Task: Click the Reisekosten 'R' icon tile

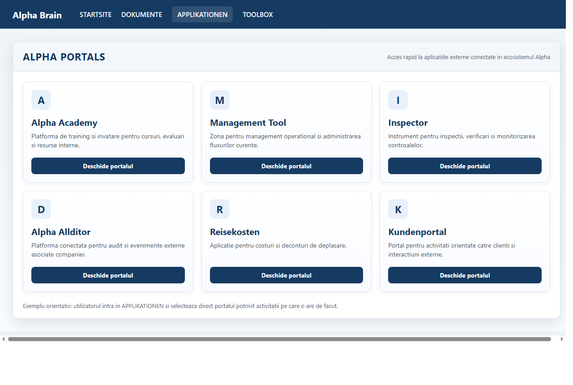Action: pos(220,209)
